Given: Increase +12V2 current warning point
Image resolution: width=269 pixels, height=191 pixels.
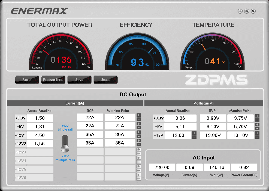Looking at the screenshot, I should tap(139, 141).
